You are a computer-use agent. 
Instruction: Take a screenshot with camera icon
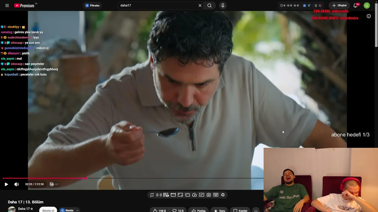(208, 195)
